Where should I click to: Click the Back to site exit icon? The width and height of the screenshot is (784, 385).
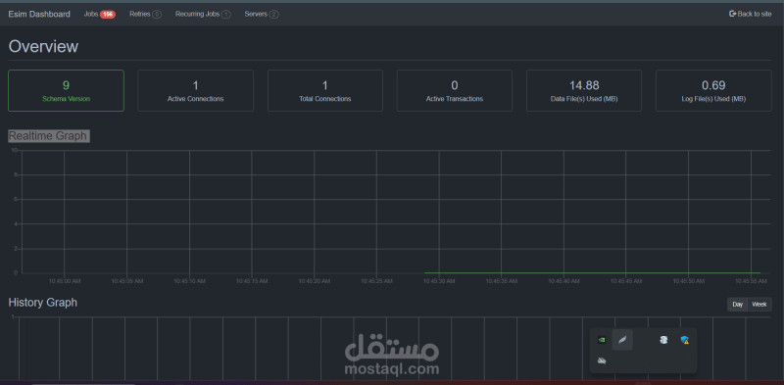[x=732, y=14]
